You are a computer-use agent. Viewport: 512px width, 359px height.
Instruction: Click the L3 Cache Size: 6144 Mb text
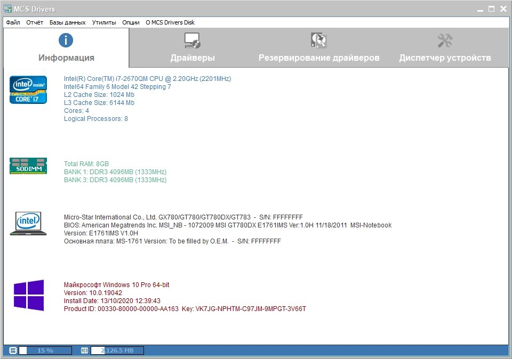tap(99, 103)
